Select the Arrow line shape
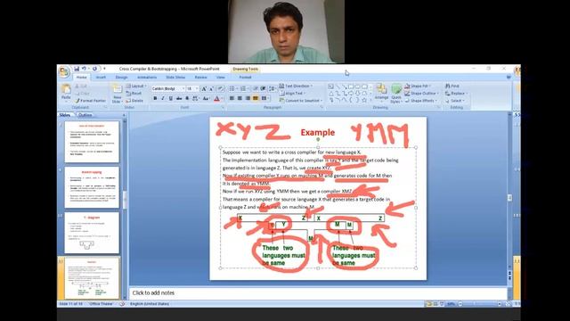570x321 pixels. coord(345,86)
